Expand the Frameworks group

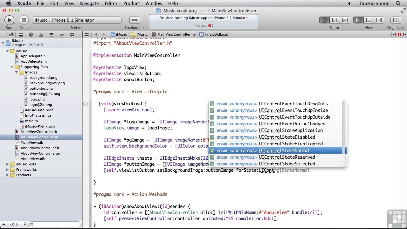[x=8, y=170]
